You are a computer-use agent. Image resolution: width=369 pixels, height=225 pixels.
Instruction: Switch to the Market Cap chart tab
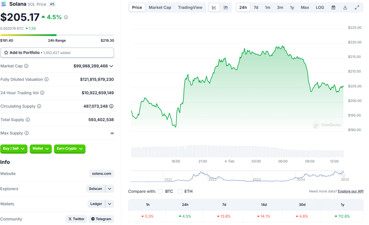160,7
